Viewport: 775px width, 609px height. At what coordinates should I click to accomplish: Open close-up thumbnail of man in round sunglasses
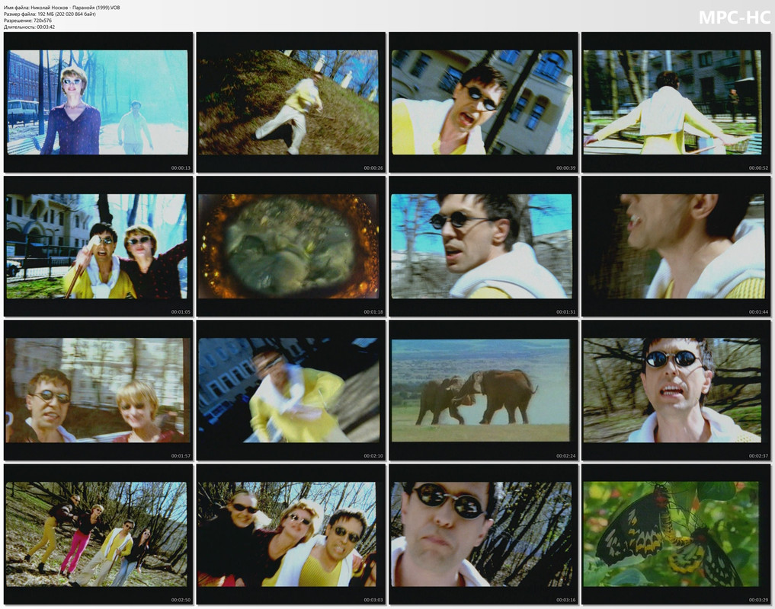click(x=483, y=534)
